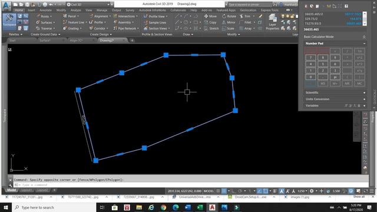Click the Profile tool in Create Design

coord(98,22)
